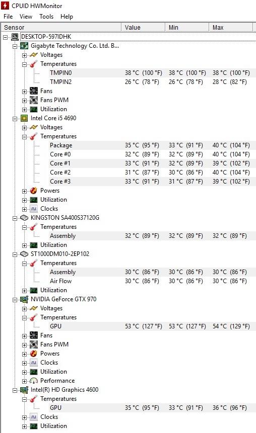Screen dimensions: 256x433
Task: Click the Fans PWM icon under Gigabyte motherboard
Action: click(x=34, y=100)
